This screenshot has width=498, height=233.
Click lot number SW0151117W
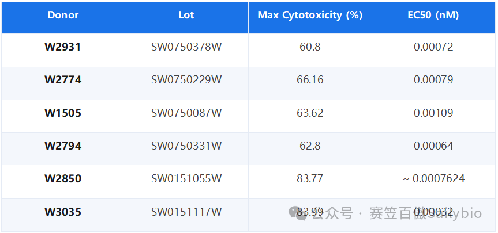tap(186, 212)
